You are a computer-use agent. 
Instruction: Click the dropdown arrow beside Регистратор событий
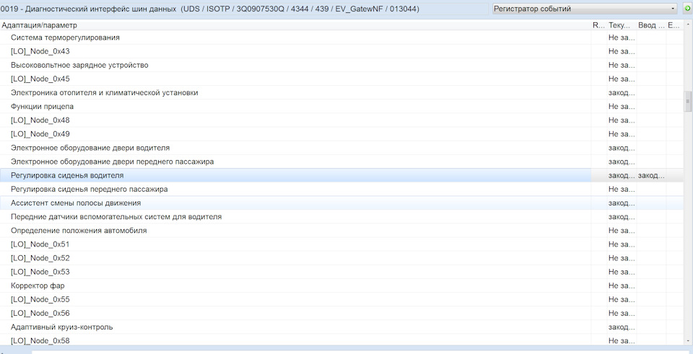pos(673,9)
